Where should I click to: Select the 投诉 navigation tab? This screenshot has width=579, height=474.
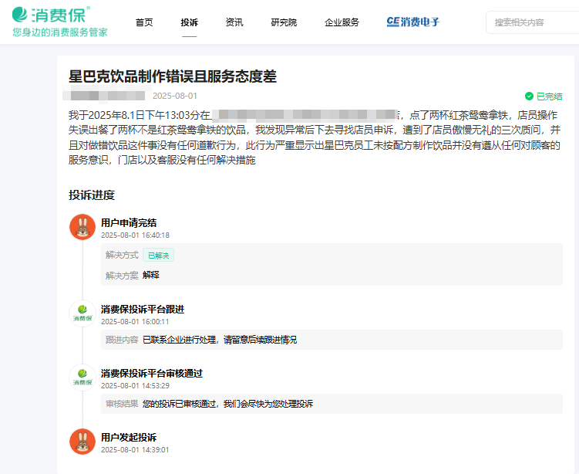pyautogui.click(x=189, y=22)
